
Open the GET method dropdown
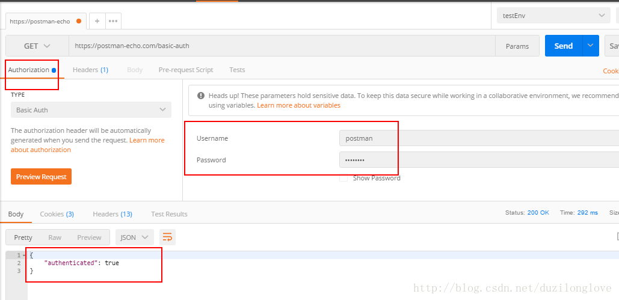point(37,46)
